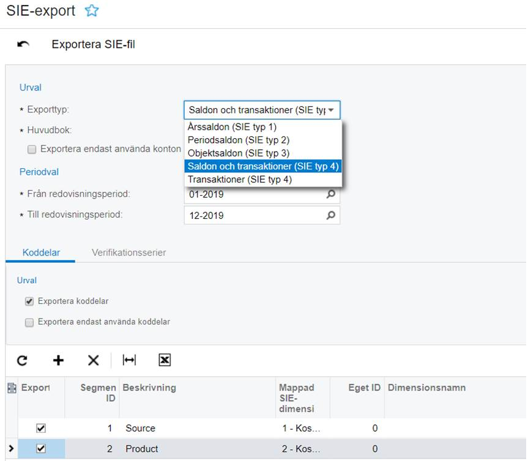Image resolution: width=528 pixels, height=461 pixels.
Task: Add SIE-export to favorites with star
Action: pyautogui.click(x=91, y=10)
